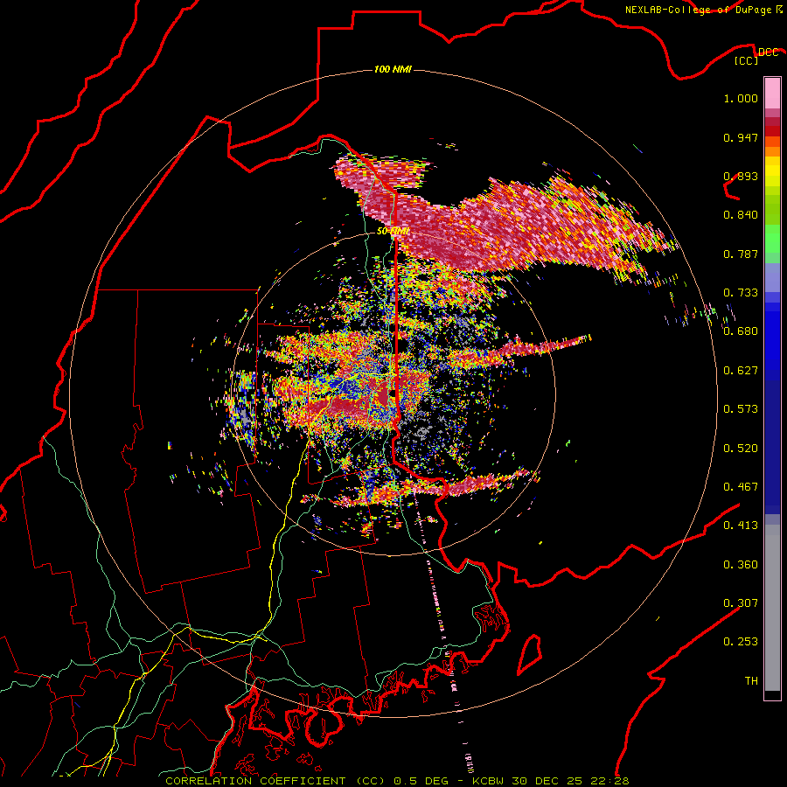Click the [CC] units label
This screenshot has width=787, height=787.
(x=747, y=60)
